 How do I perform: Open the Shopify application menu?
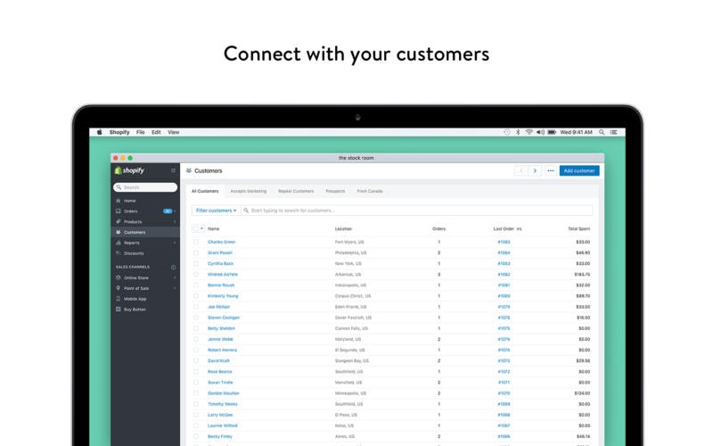119,132
